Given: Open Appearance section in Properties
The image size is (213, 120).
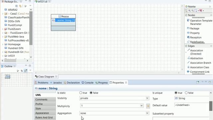Looking at the screenshot, I should click(x=45, y=113).
